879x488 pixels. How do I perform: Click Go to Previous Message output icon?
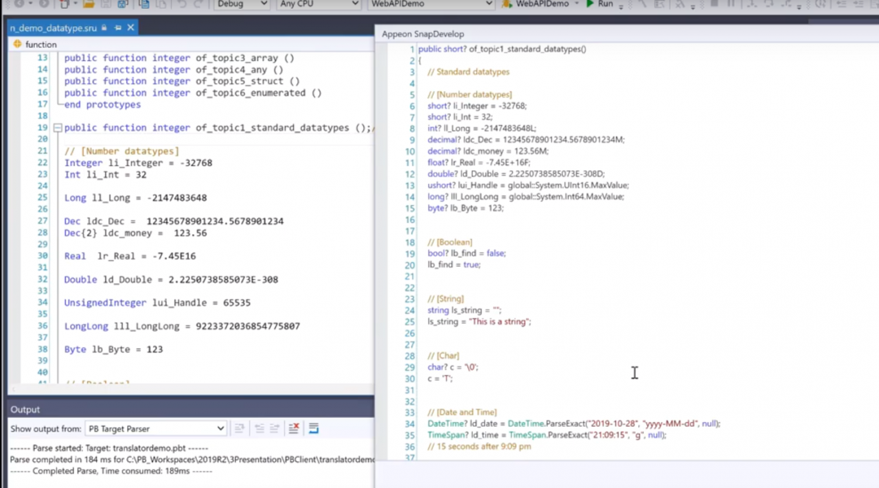click(259, 428)
